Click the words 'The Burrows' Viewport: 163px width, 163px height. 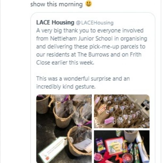point(93,54)
